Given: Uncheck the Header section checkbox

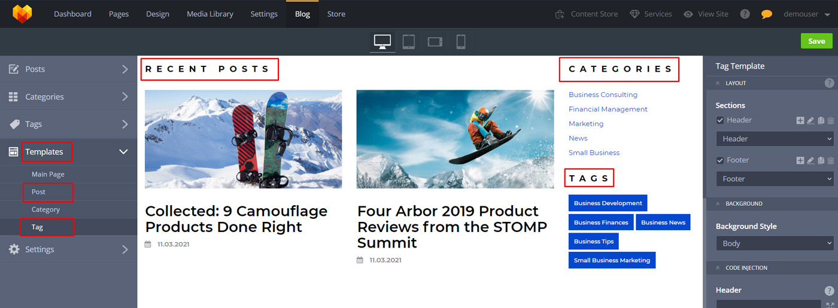Looking at the screenshot, I should [720, 120].
